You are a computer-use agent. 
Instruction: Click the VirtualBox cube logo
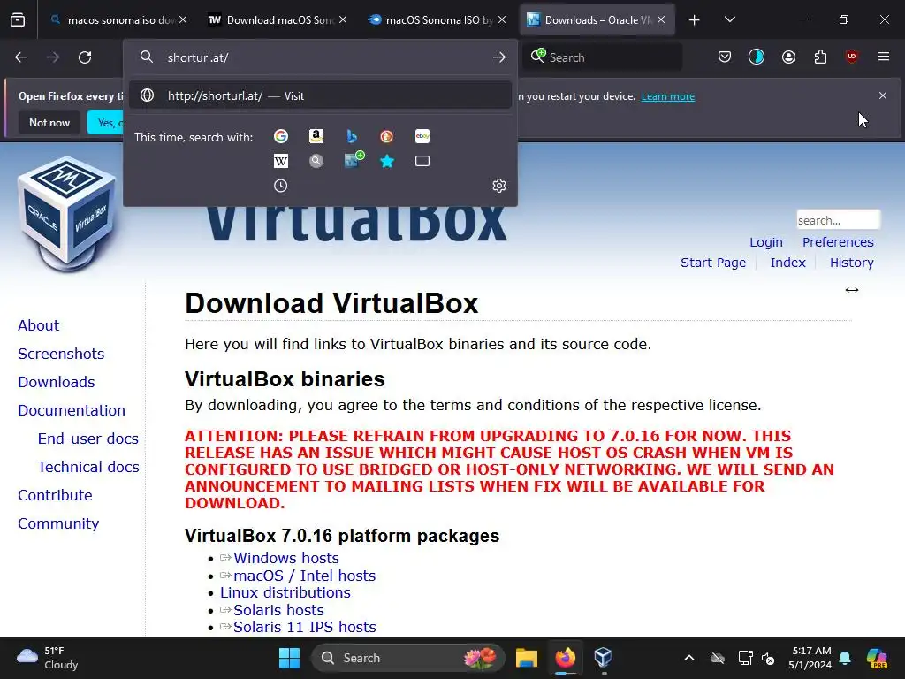(67, 214)
